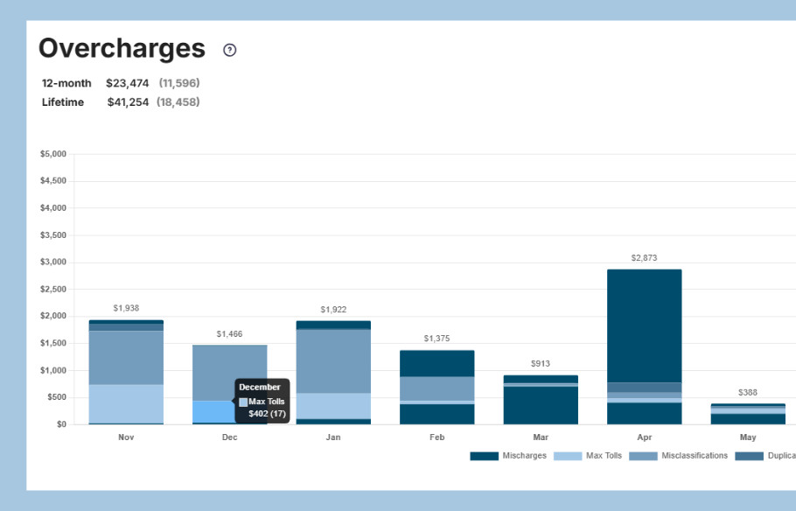Viewport: 796px width, 511px height.
Task: Click January's Misclassifications bar segment
Action: point(333,360)
